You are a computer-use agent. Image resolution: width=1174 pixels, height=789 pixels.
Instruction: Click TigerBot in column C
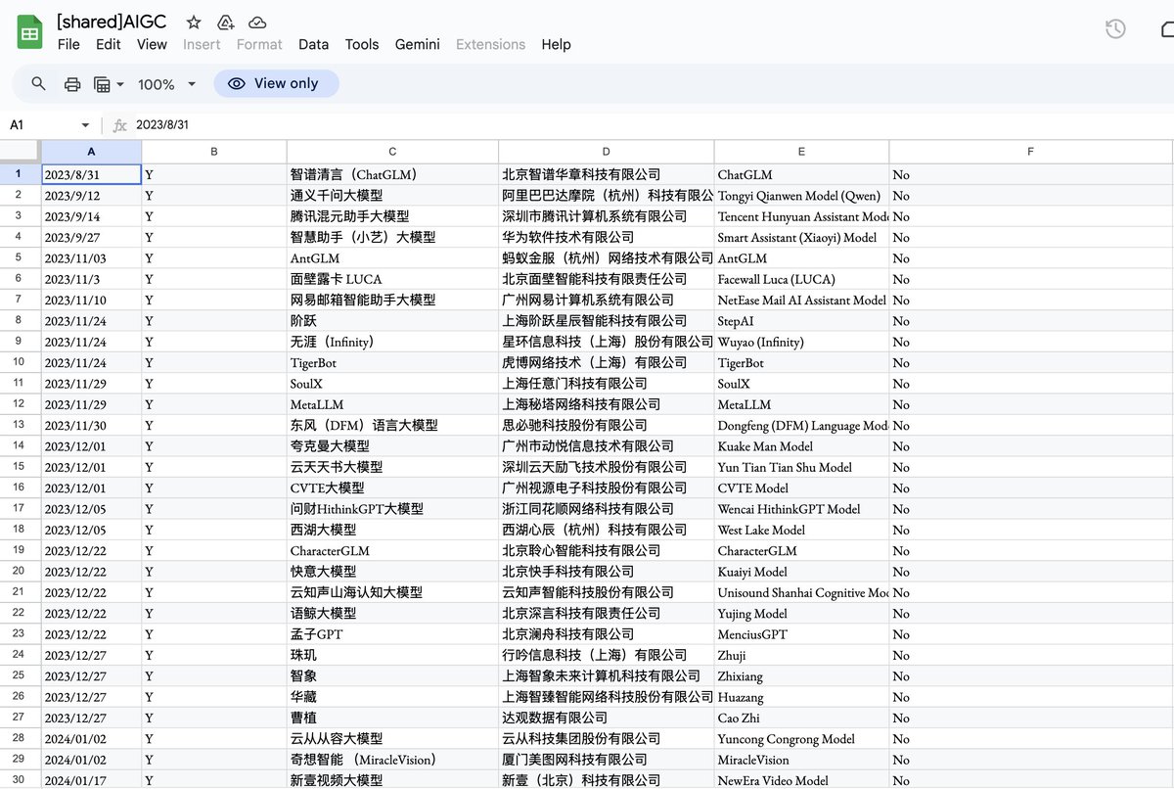click(x=392, y=362)
